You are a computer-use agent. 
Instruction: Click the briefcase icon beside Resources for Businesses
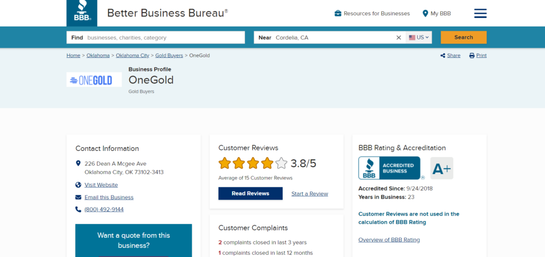click(x=337, y=13)
